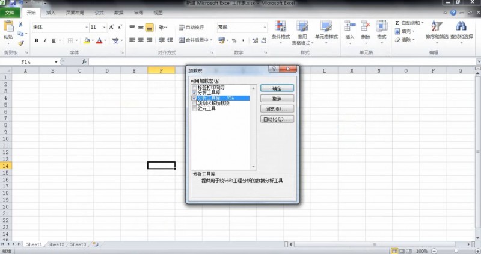Toggle bold formatting

(37, 40)
